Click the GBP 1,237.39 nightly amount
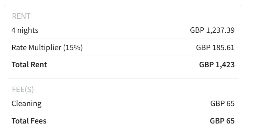Image resolution: width=253 pixels, height=131 pixels. point(212,30)
